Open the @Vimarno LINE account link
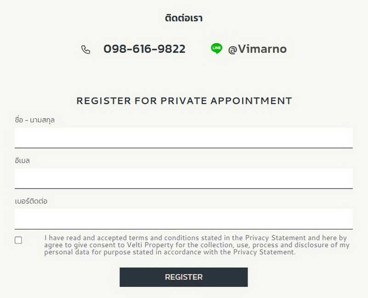 click(x=257, y=49)
